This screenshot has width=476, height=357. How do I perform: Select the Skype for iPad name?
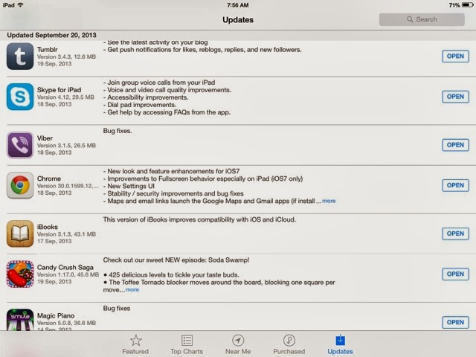coord(59,90)
